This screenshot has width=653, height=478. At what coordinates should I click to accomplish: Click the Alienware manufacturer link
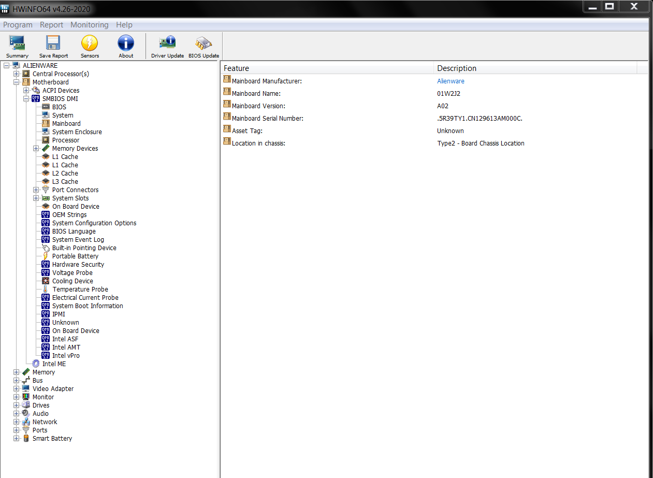click(x=451, y=81)
